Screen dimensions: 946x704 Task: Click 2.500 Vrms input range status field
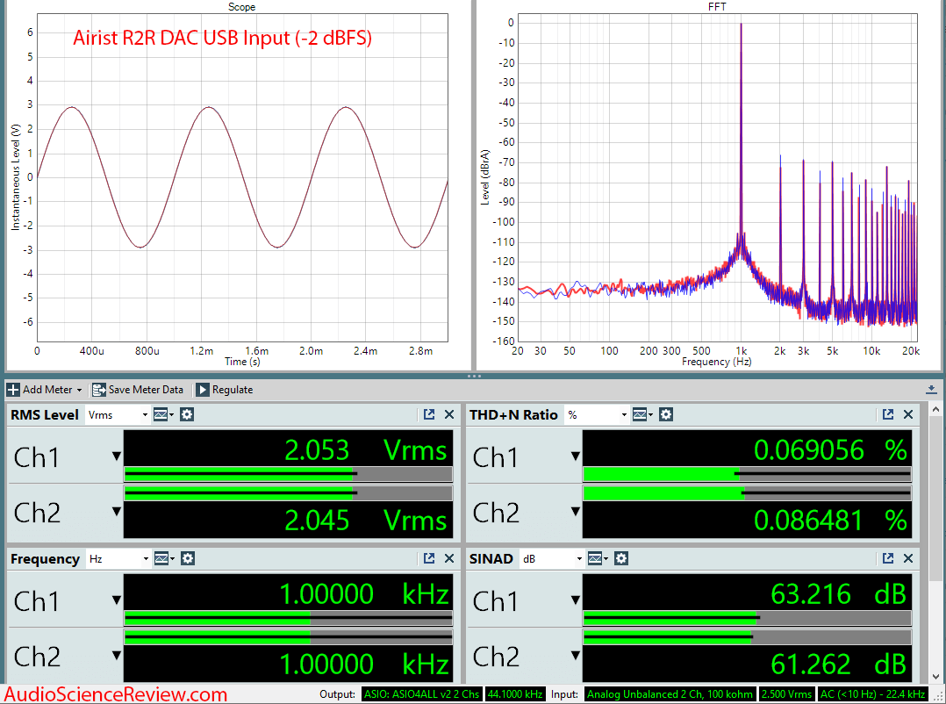(x=786, y=694)
